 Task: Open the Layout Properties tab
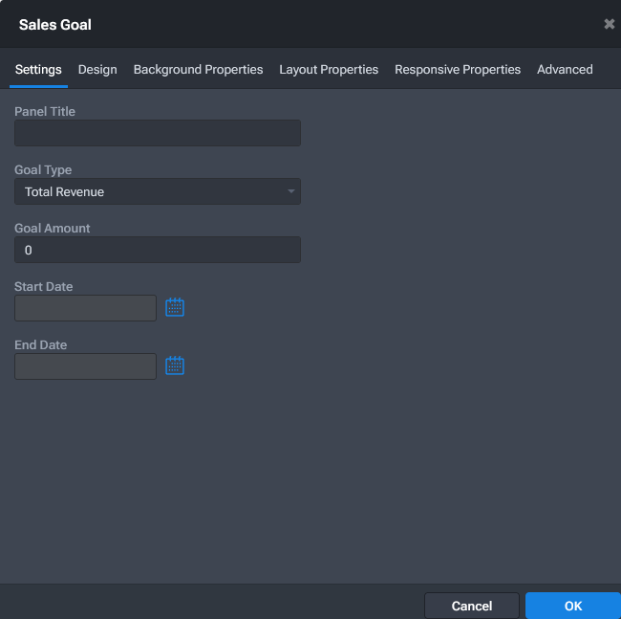329,70
